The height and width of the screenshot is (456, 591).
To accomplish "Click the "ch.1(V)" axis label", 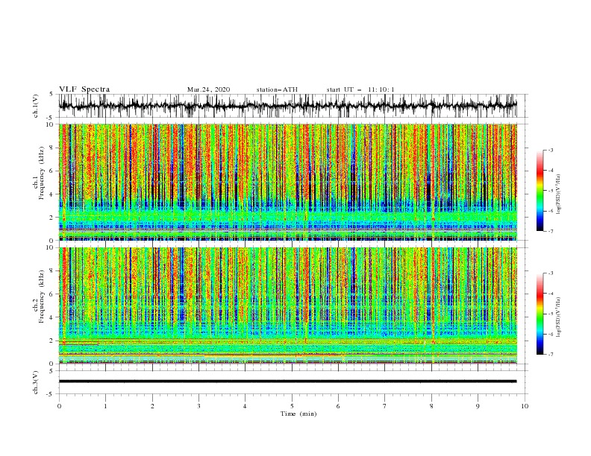I will 36,106.
